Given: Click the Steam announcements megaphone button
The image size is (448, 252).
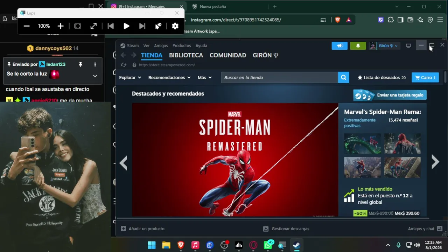Looking at the screenshot, I should tap(340, 45).
